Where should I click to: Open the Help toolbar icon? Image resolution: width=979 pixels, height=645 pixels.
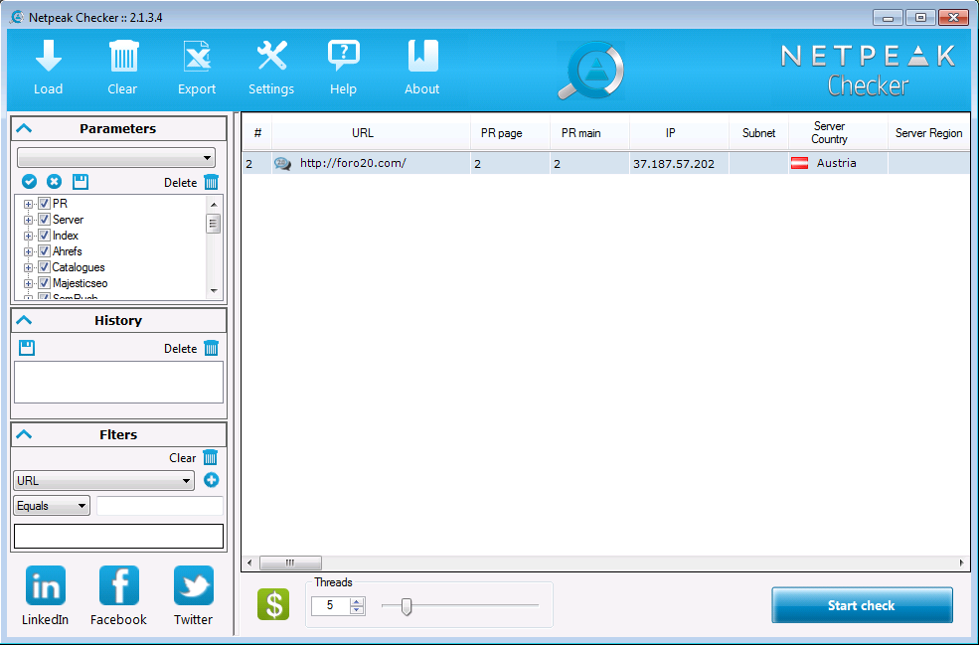344,57
